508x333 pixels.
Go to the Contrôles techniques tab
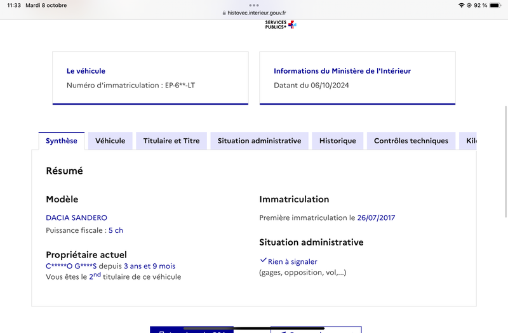coord(411,141)
